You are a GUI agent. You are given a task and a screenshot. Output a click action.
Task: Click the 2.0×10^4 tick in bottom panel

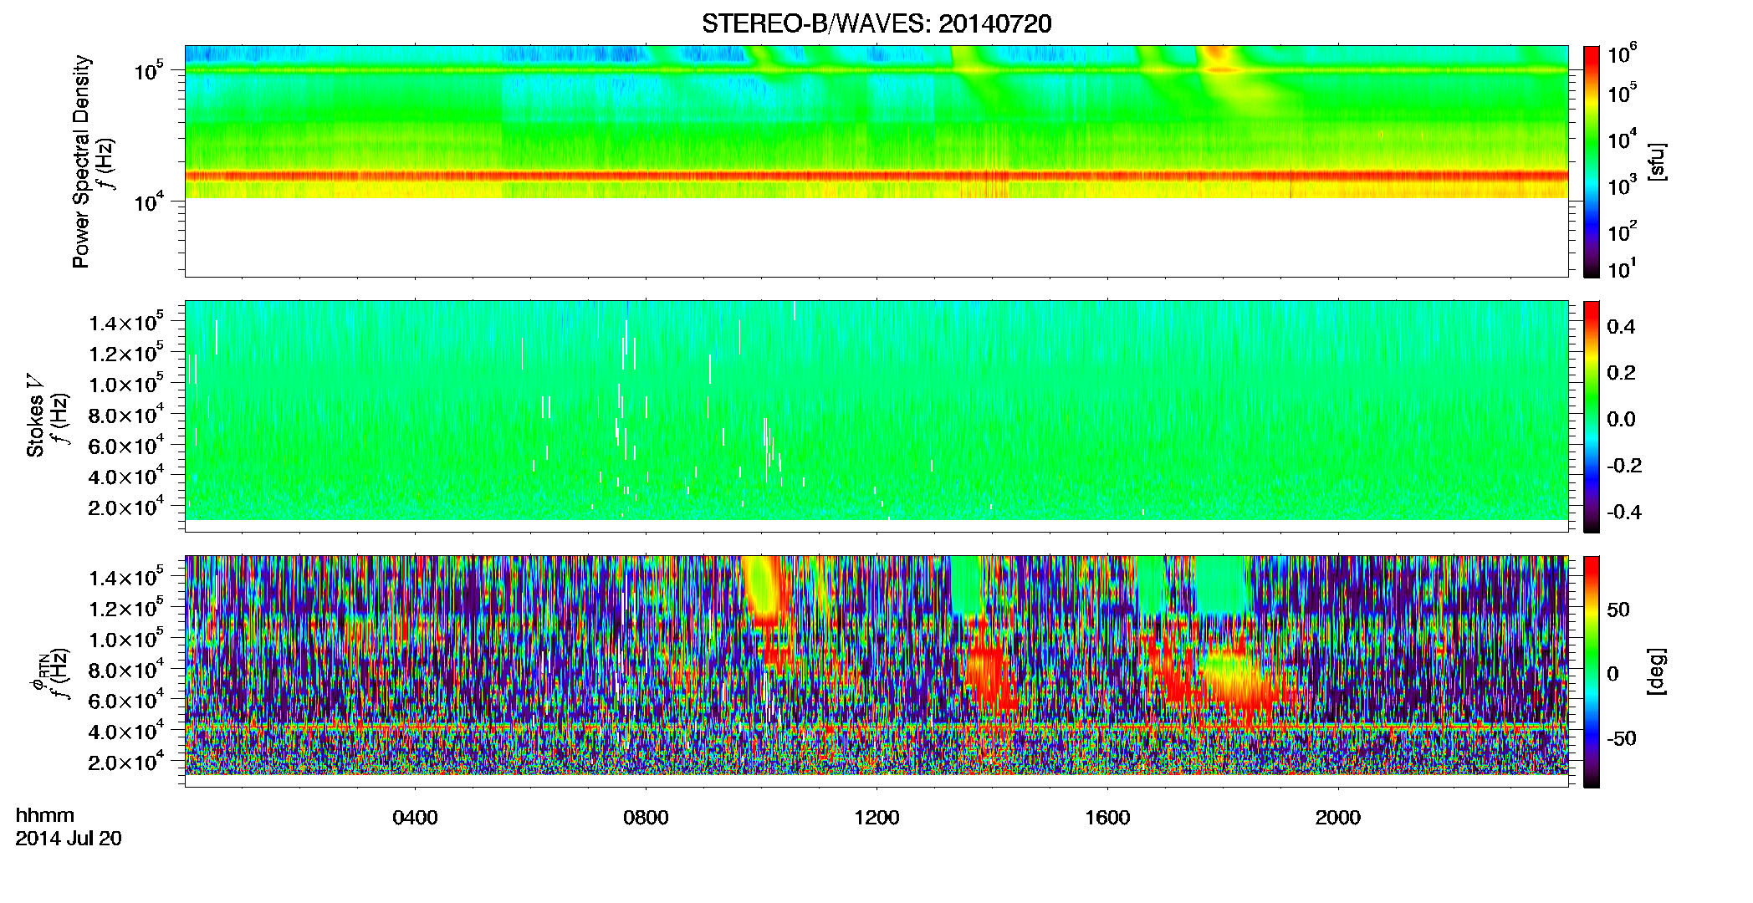click(126, 761)
